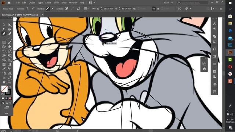Swap fill and stroke colors
The height and width of the screenshot is (132, 235).
pyautogui.click(x=10, y=87)
